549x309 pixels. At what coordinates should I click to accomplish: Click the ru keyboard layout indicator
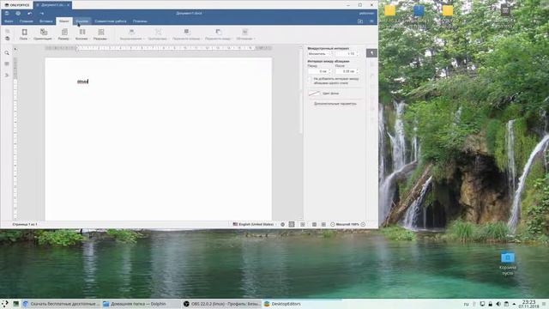(x=466, y=304)
